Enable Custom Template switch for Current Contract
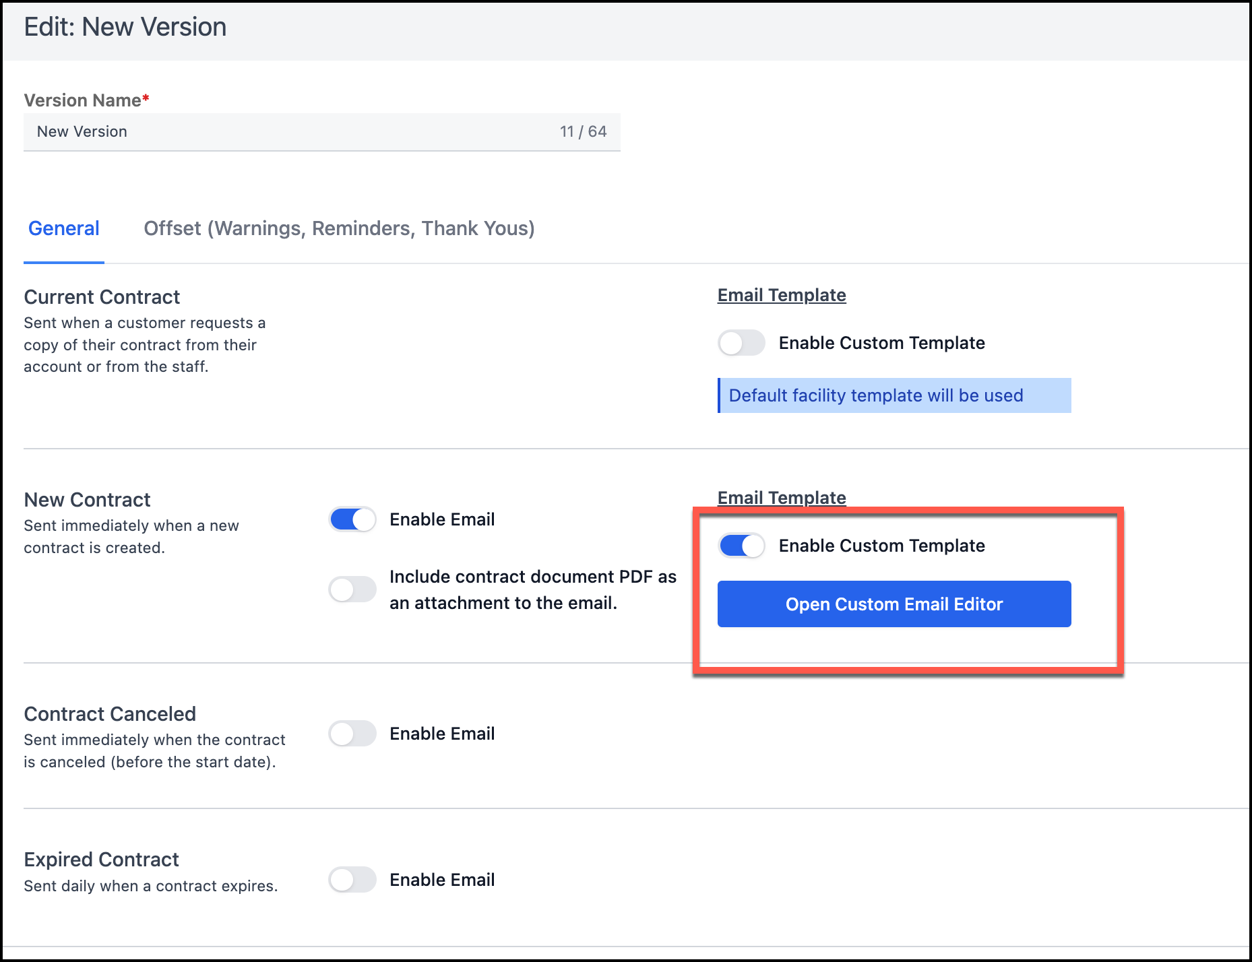Screen dimensions: 1252x962 click(x=741, y=343)
